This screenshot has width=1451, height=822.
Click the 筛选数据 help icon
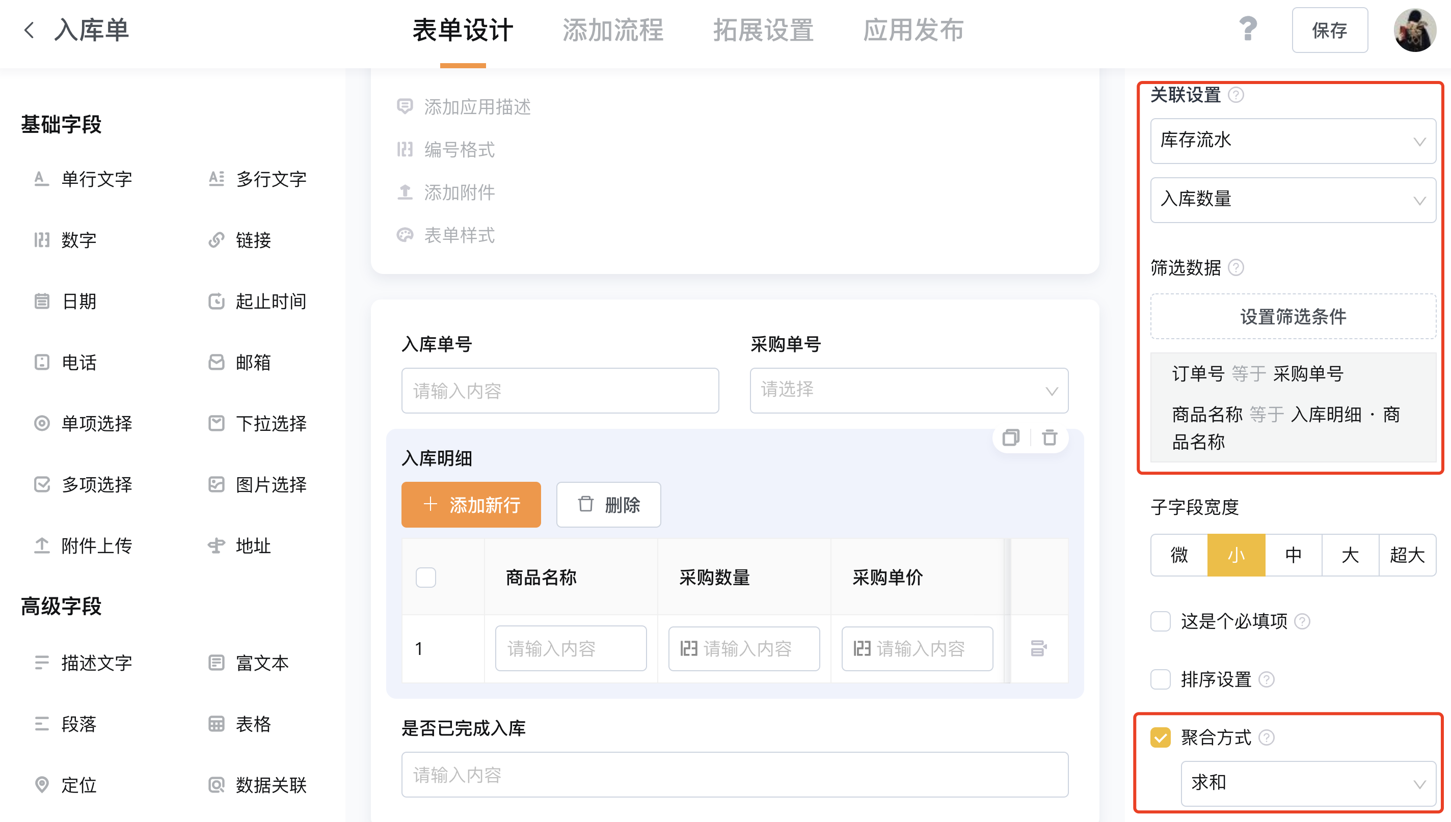(1236, 267)
